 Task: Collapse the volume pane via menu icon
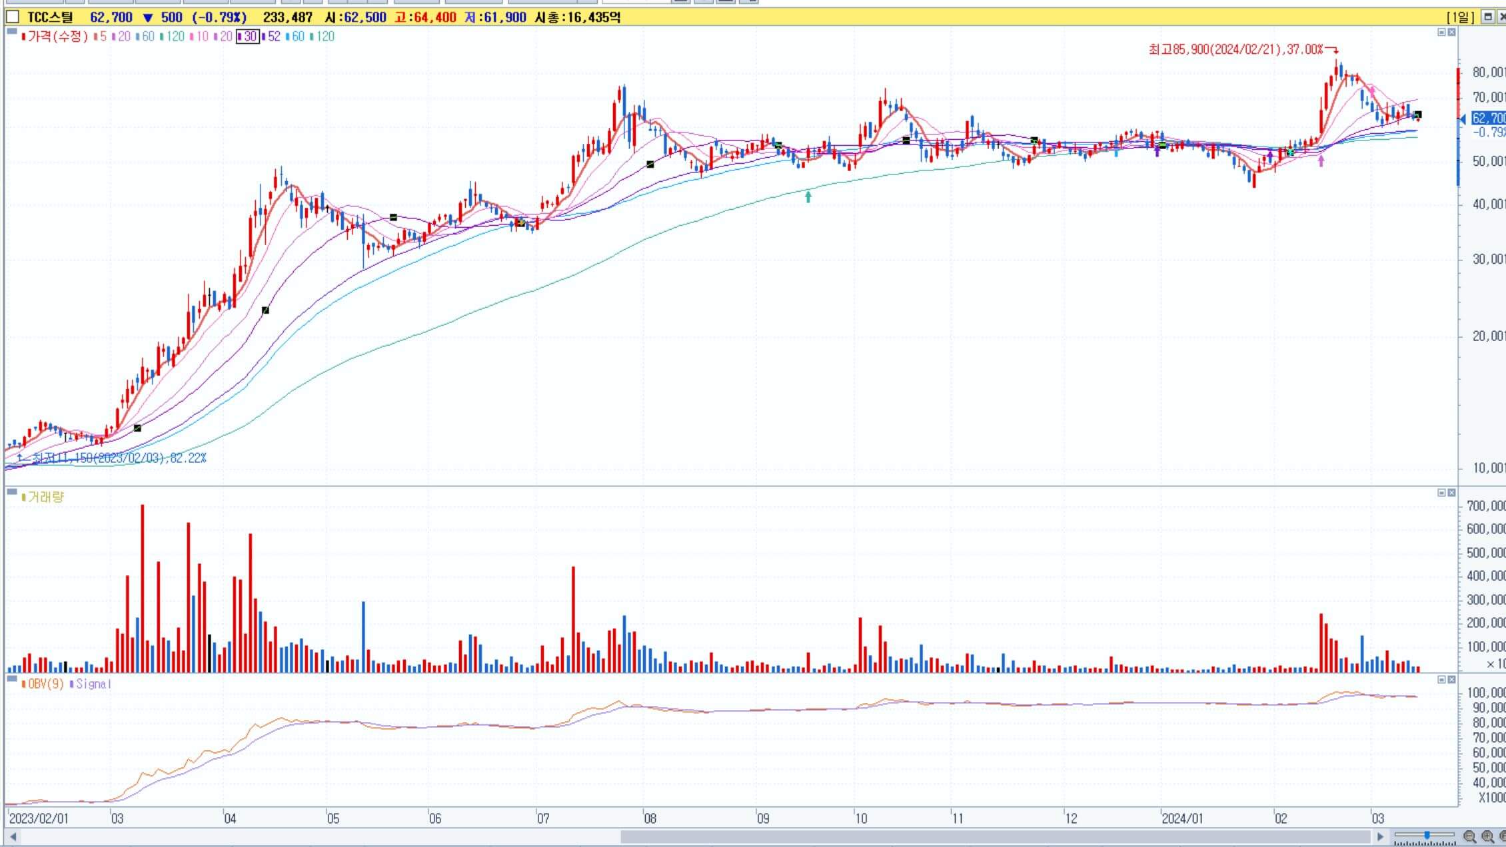[x=1441, y=493]
